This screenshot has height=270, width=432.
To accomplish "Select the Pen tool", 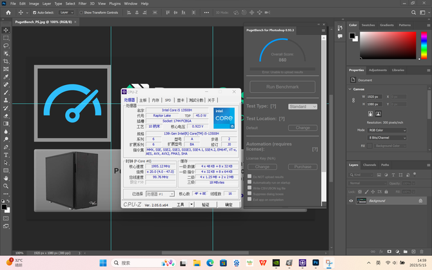I will (6, 147).
